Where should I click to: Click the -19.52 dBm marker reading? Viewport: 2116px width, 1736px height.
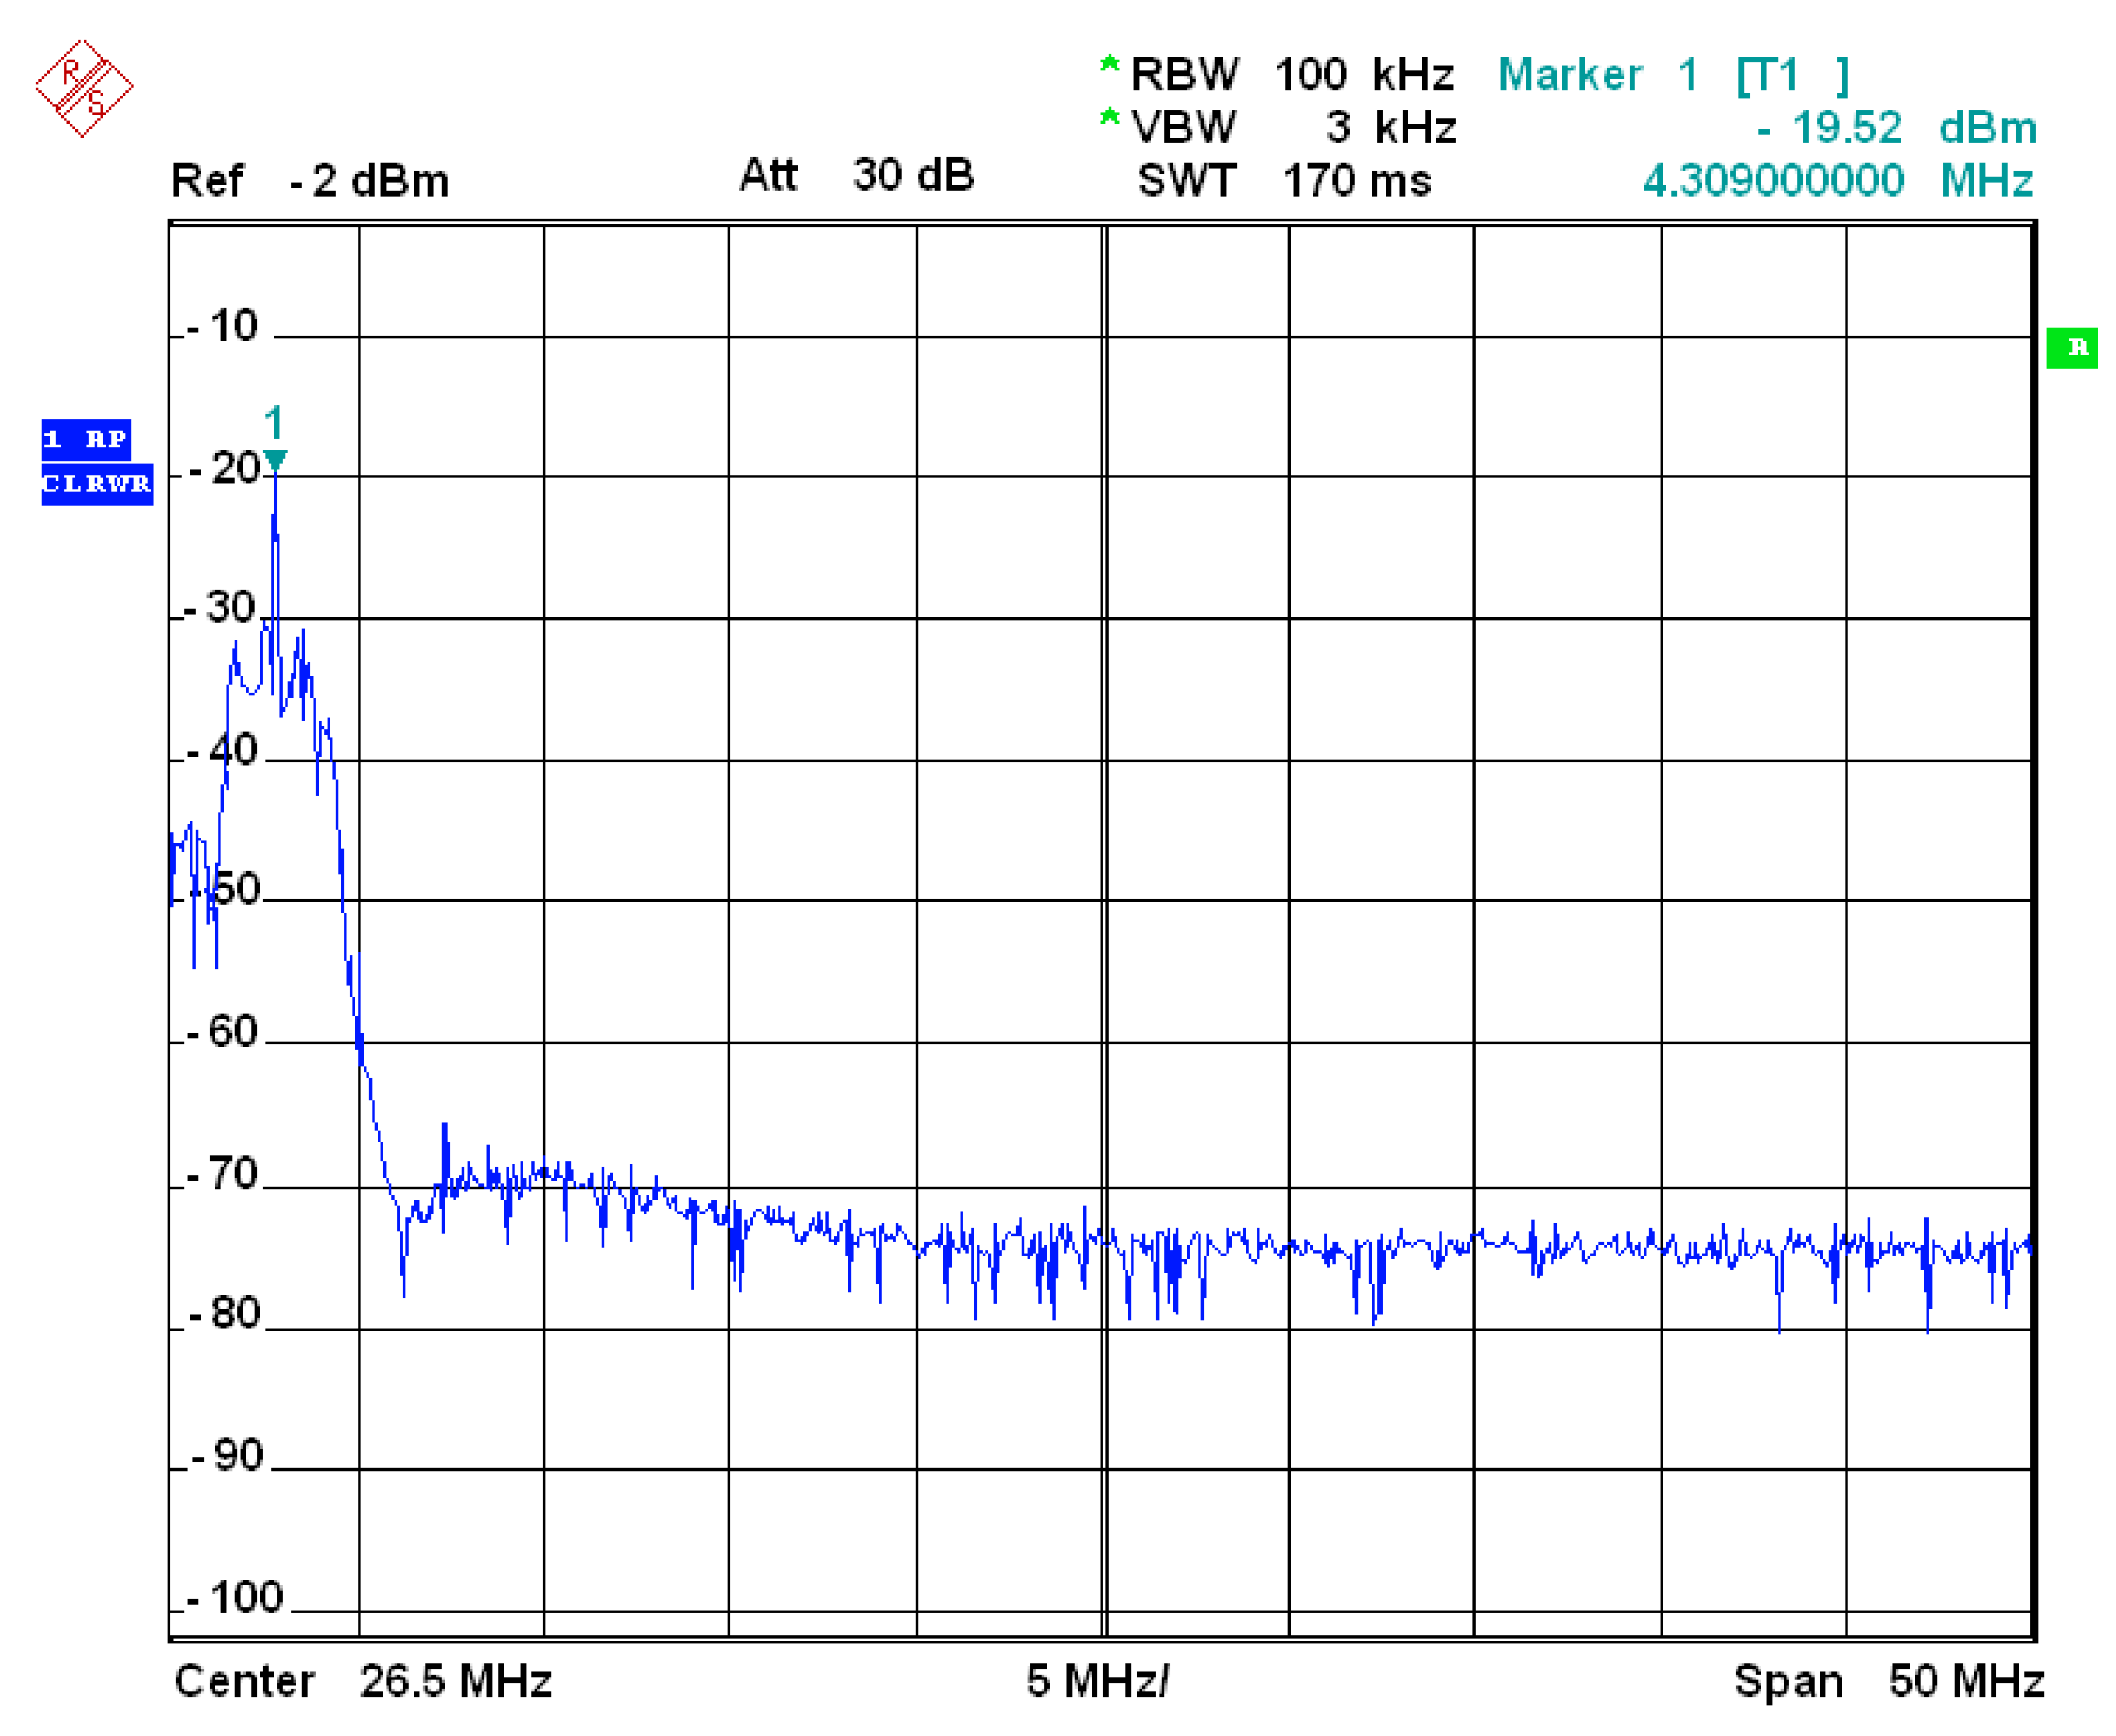pos(1896,128)
